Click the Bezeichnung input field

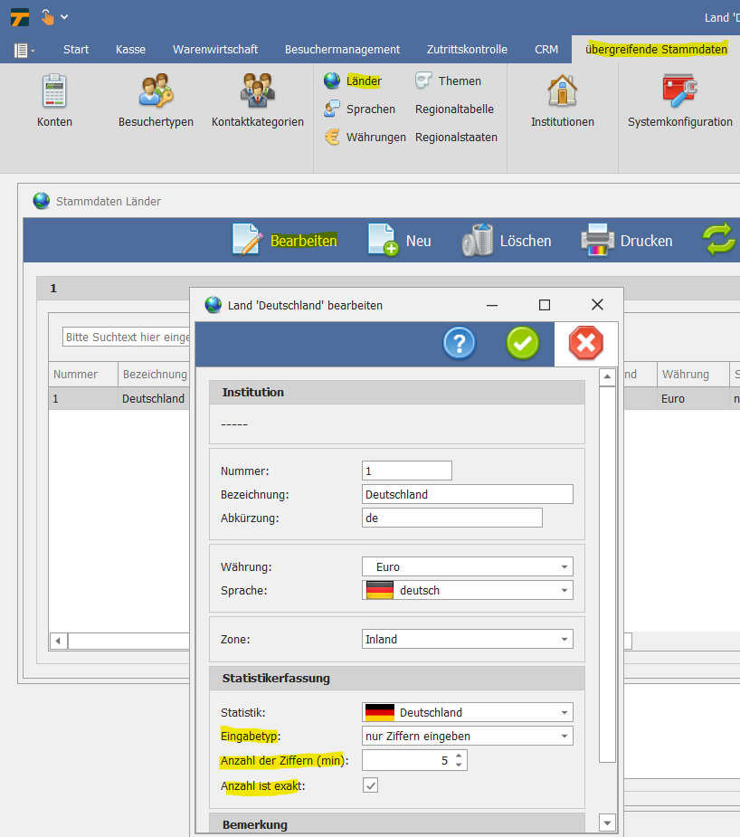tap(467, 494)
